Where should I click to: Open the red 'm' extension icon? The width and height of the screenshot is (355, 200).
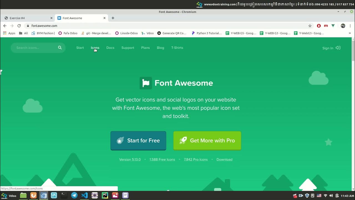click(x=326, y=26)
